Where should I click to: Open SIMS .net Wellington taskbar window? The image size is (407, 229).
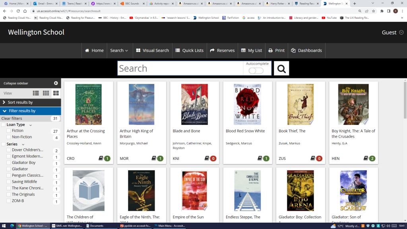pyautogui.click(x=67, y=226)
